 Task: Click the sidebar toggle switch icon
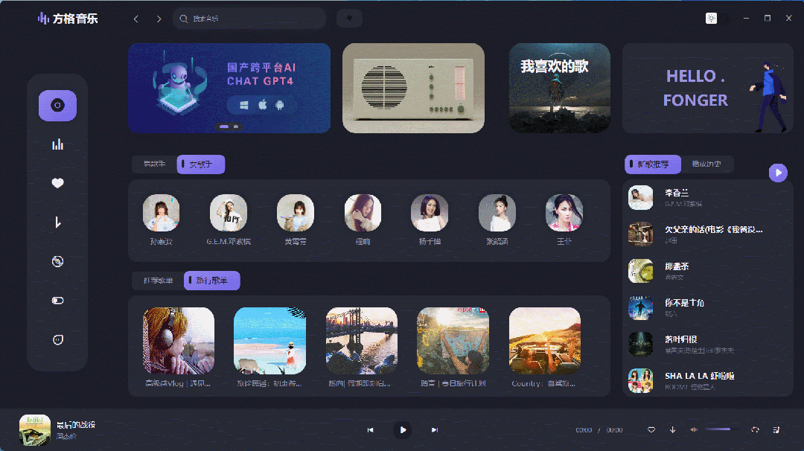(x=57, y=301)
